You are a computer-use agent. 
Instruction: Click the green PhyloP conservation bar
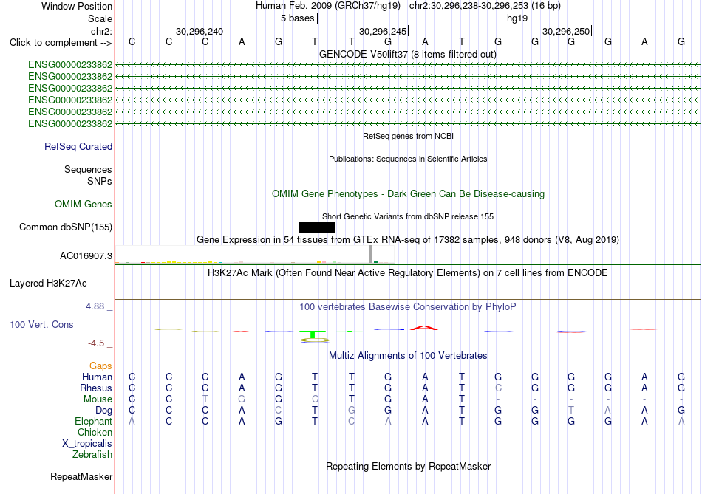313,335
